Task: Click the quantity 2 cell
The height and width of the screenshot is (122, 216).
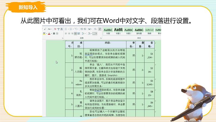Action: tap(140, 70)
